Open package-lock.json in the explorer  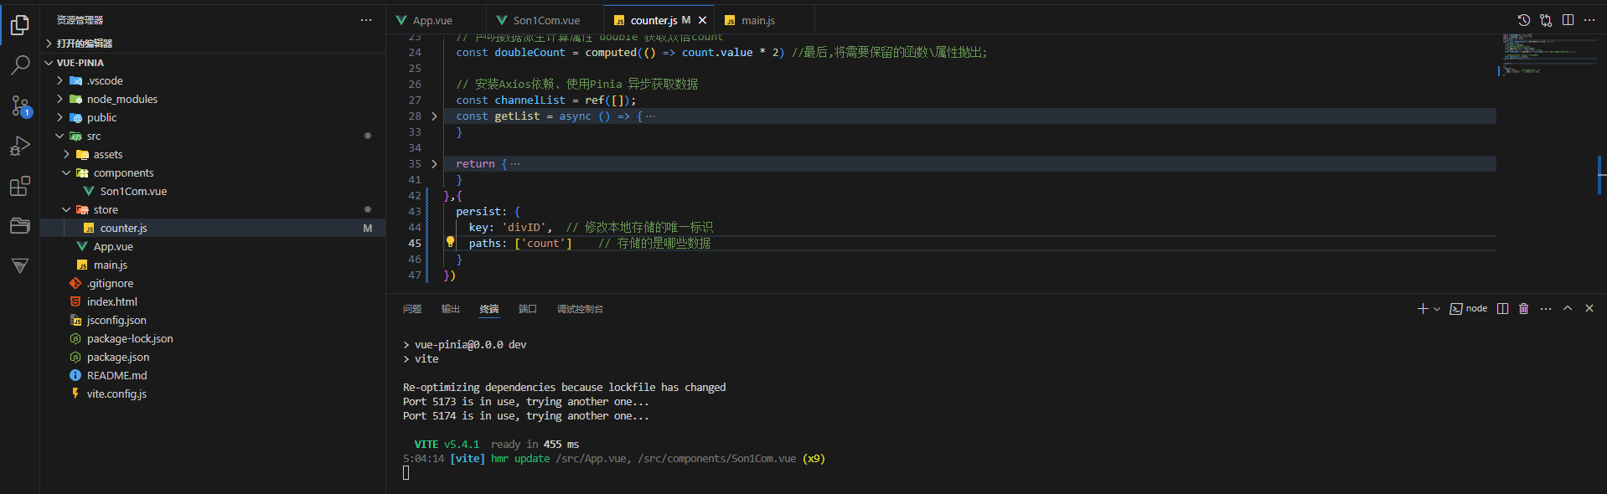(213, 339)
